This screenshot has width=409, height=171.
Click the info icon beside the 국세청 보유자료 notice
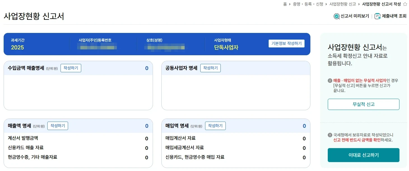pos(330,135)
